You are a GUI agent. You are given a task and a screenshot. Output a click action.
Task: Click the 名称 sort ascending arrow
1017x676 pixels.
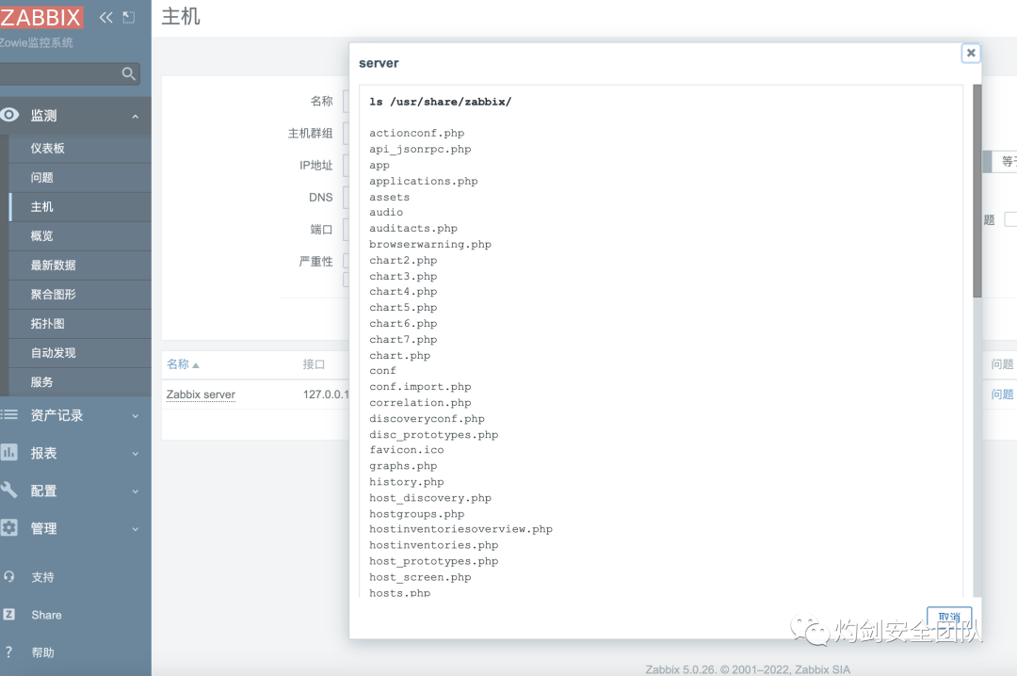coord(196,365)
